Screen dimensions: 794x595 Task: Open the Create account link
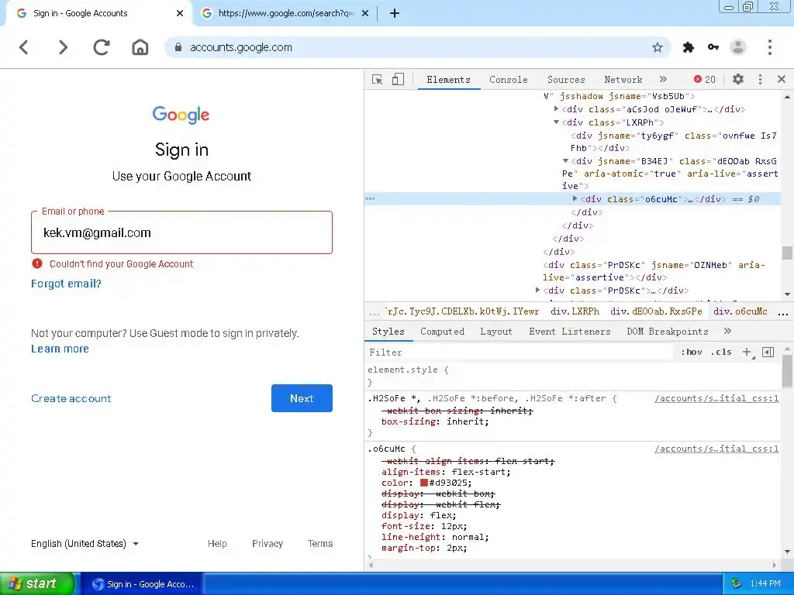(x=71, y=399)
